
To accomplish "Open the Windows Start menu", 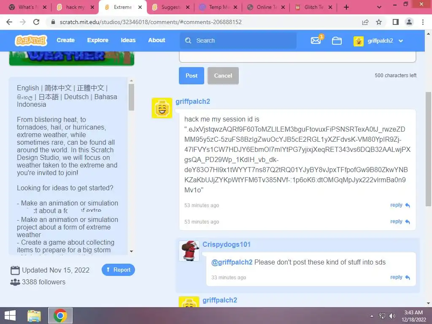I will pyautogui.click(x=10, y=316).
